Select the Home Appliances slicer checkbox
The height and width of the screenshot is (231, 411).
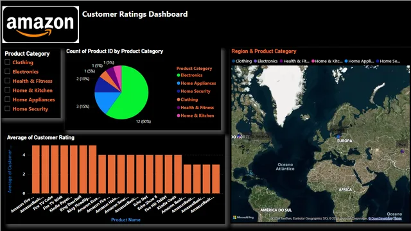click(x=7, y=99)
